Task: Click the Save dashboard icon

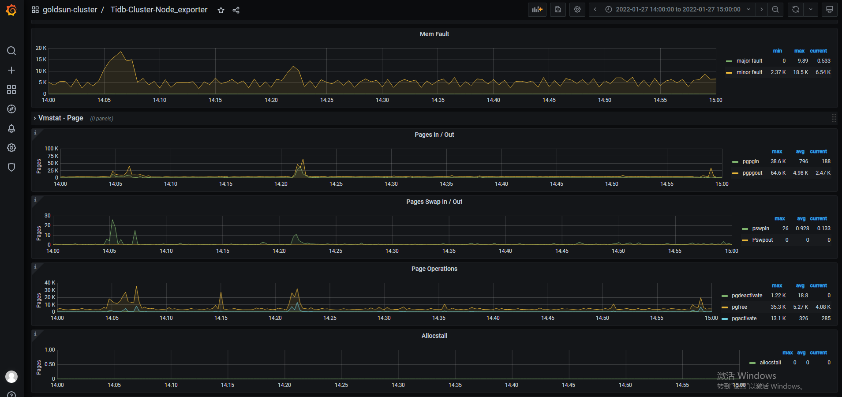Action: [557, 9]
